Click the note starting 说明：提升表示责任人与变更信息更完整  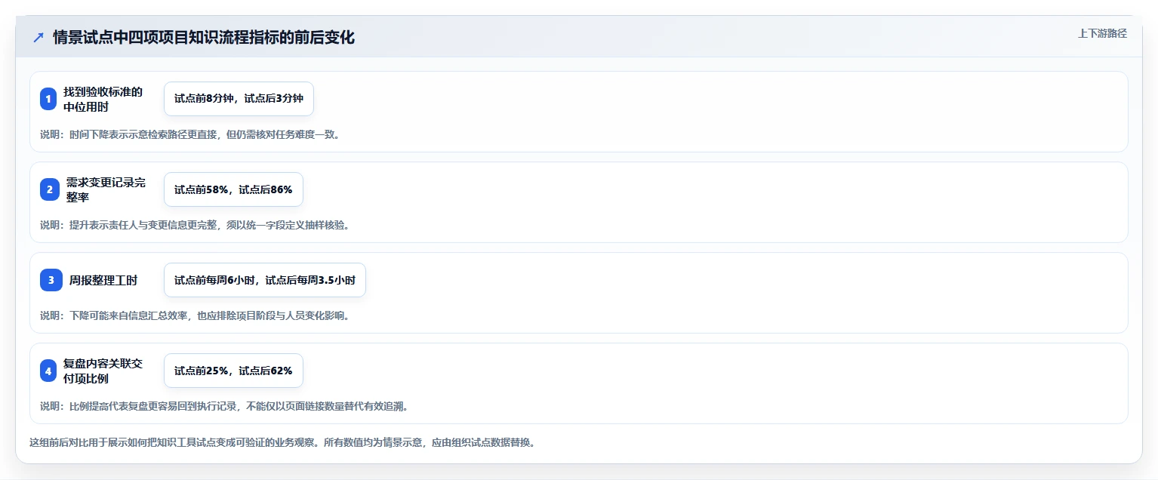pos(195,225)
